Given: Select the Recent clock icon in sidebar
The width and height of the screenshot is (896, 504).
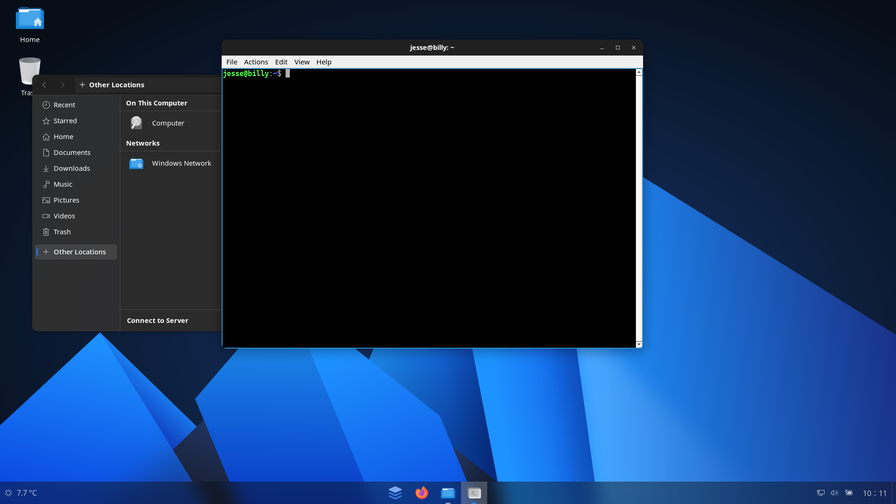Looking at the screenshot, I should click(46, 105).
